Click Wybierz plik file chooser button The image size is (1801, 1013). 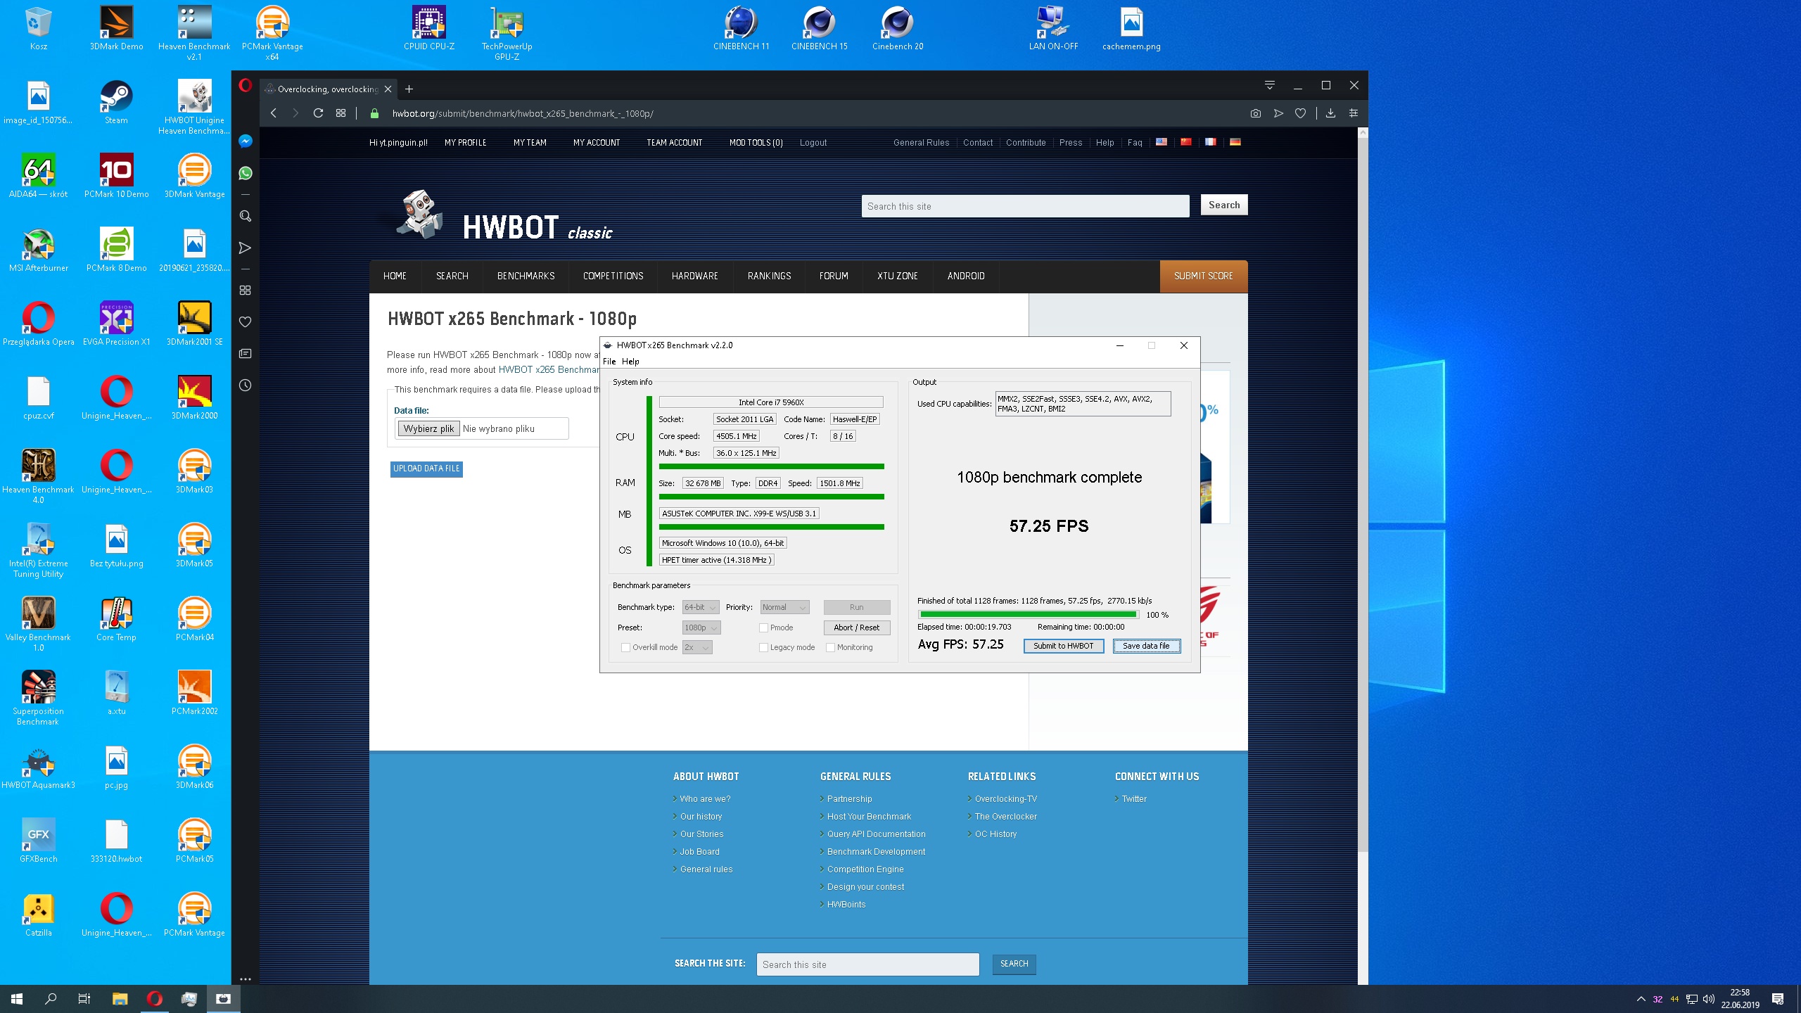pos(428,428)
